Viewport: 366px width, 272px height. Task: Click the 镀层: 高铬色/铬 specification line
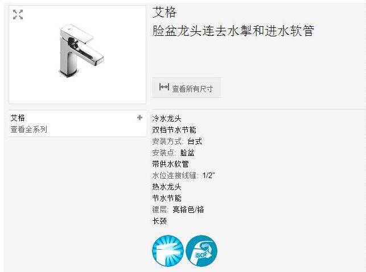point(178,209)
